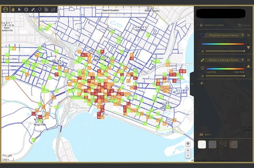
Task: Select the arrow pointer tool
Action: pos(19,10)
